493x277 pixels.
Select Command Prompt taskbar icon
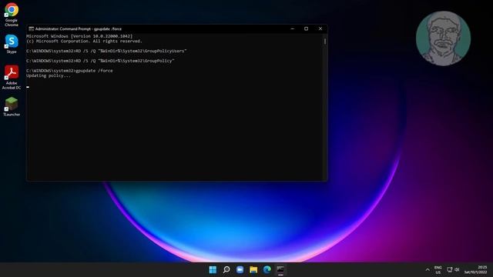coord(280,269)
